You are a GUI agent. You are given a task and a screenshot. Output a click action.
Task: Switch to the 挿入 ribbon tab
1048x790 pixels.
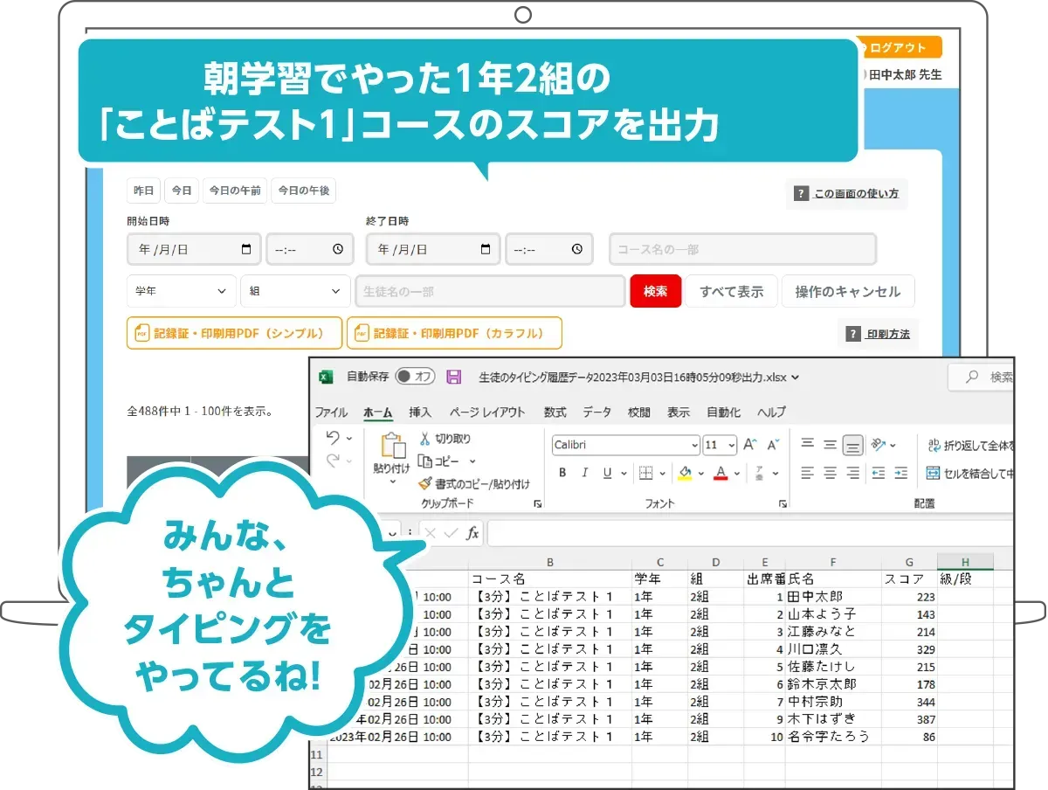tap(419, 412)
